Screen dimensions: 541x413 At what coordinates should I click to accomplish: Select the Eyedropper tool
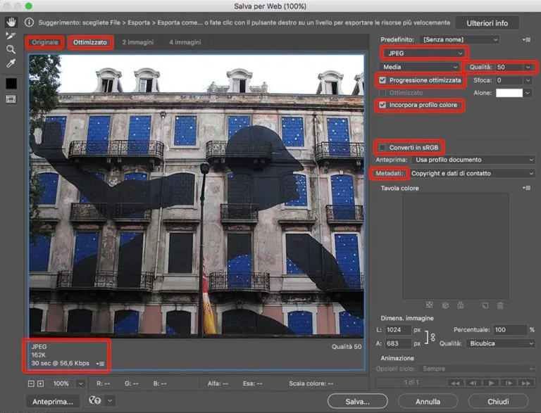coord(11,63)
